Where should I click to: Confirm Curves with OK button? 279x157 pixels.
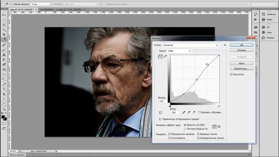point(242,45)
